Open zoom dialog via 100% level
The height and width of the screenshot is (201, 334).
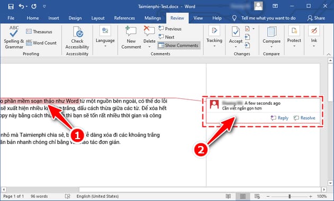(x=322, y=196)
